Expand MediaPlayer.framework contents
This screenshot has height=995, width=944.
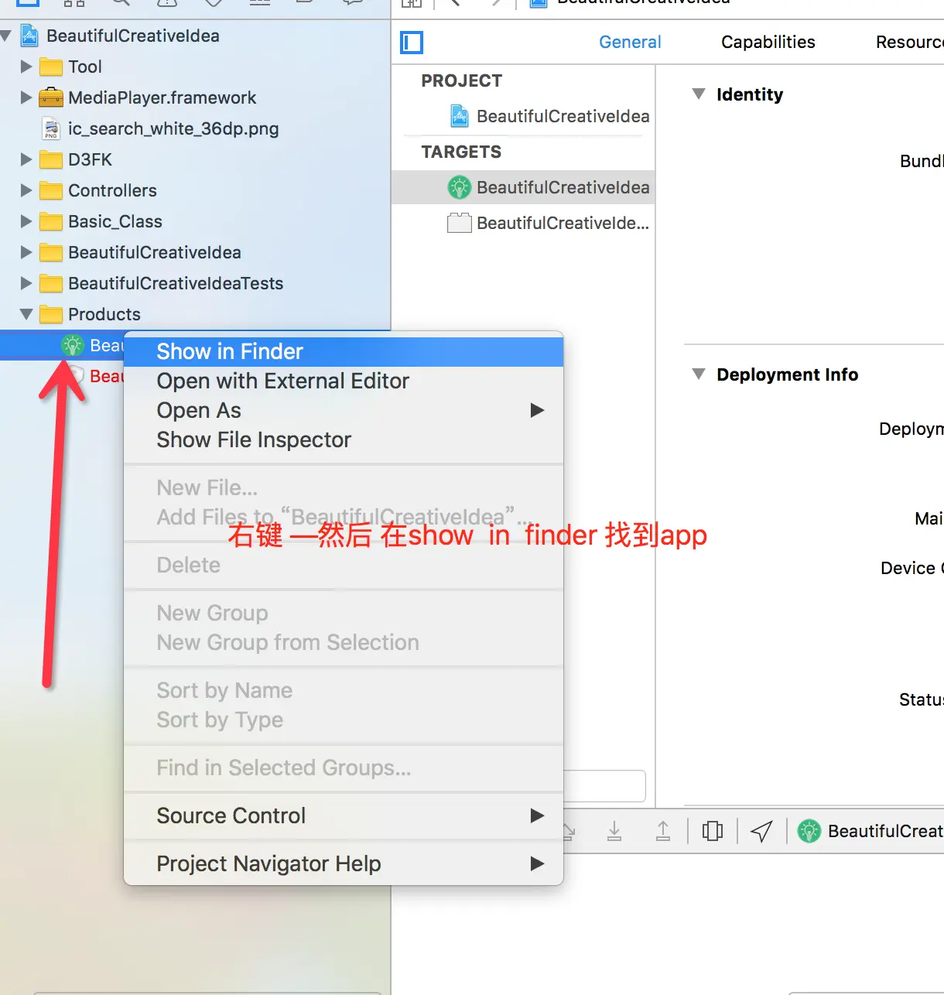[x=26, y=97]
